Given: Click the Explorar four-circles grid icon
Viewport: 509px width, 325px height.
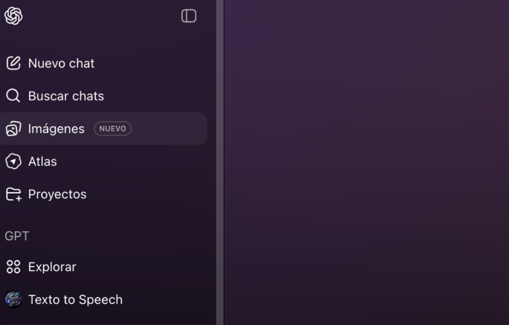Looking at the screenshot, I should pos(13,267).
